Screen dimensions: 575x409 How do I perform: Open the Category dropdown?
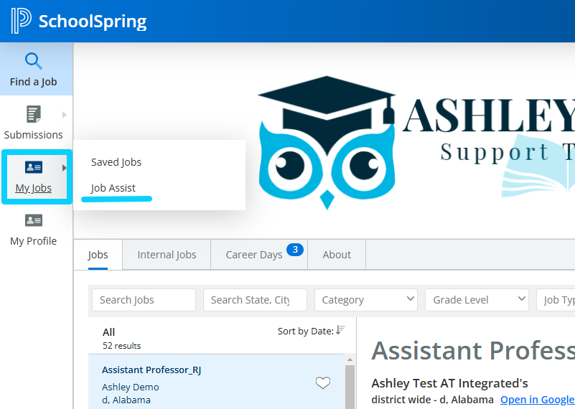tap(366, 300)
